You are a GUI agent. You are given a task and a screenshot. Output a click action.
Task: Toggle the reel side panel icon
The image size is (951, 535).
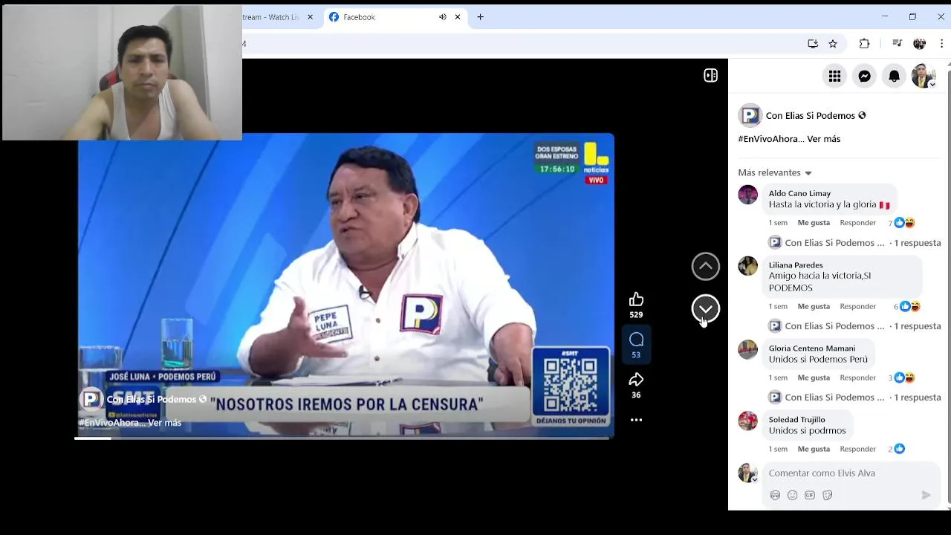710,75
